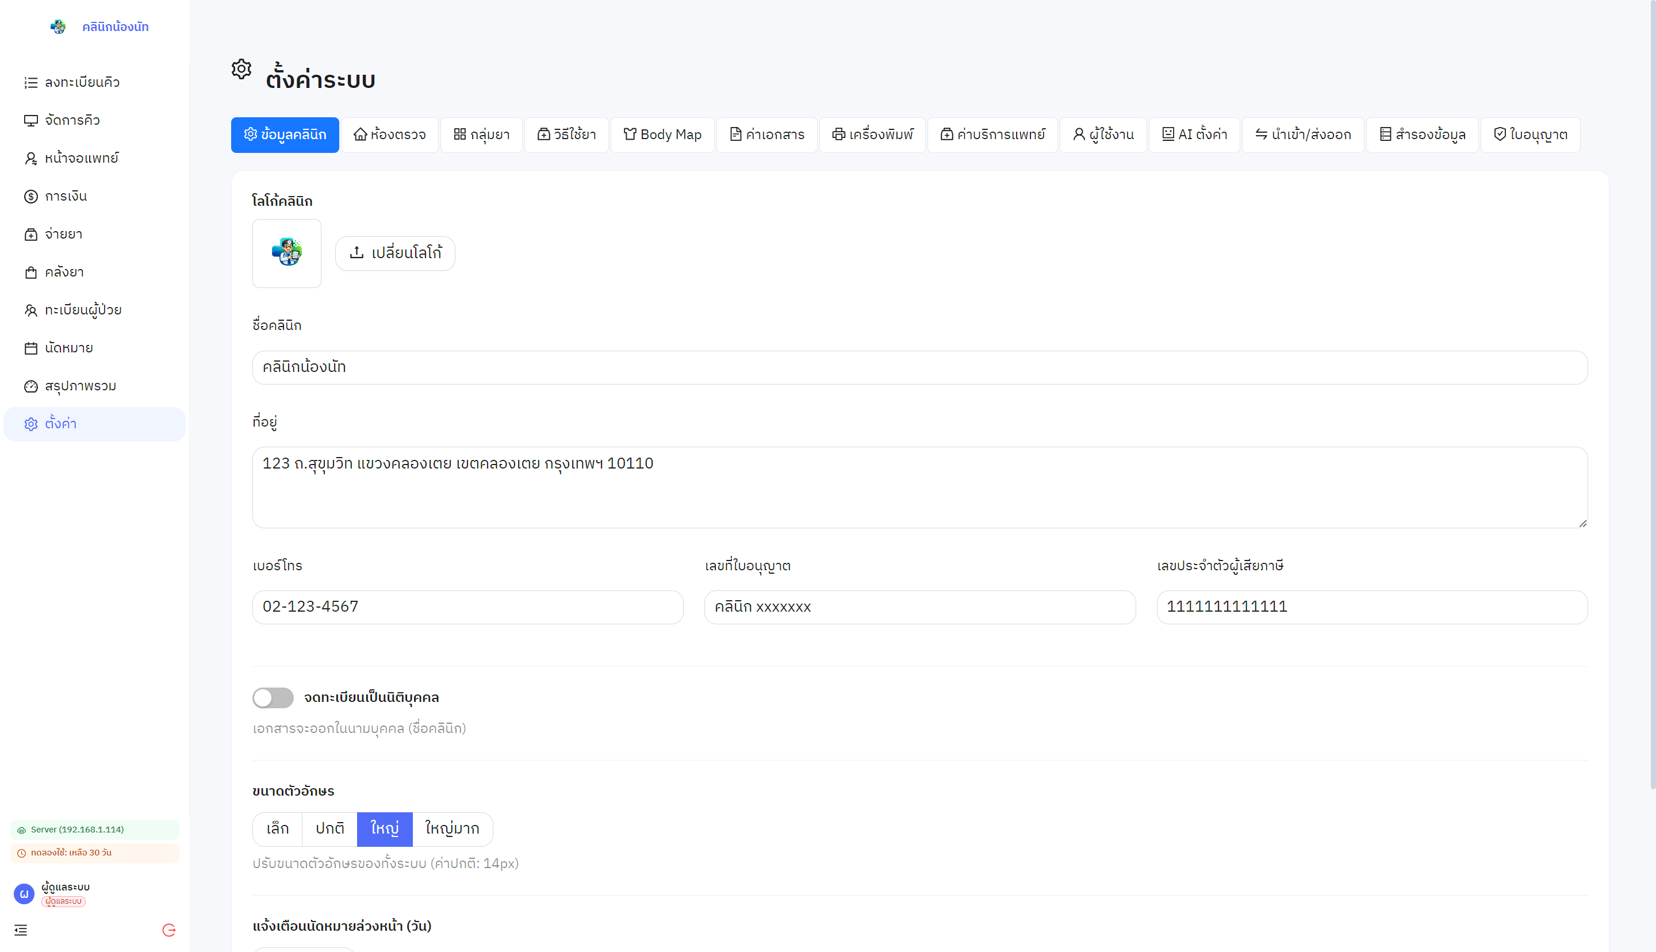
Task: Click the clinic logo thumbnail preview
Action: pos(286,253)
